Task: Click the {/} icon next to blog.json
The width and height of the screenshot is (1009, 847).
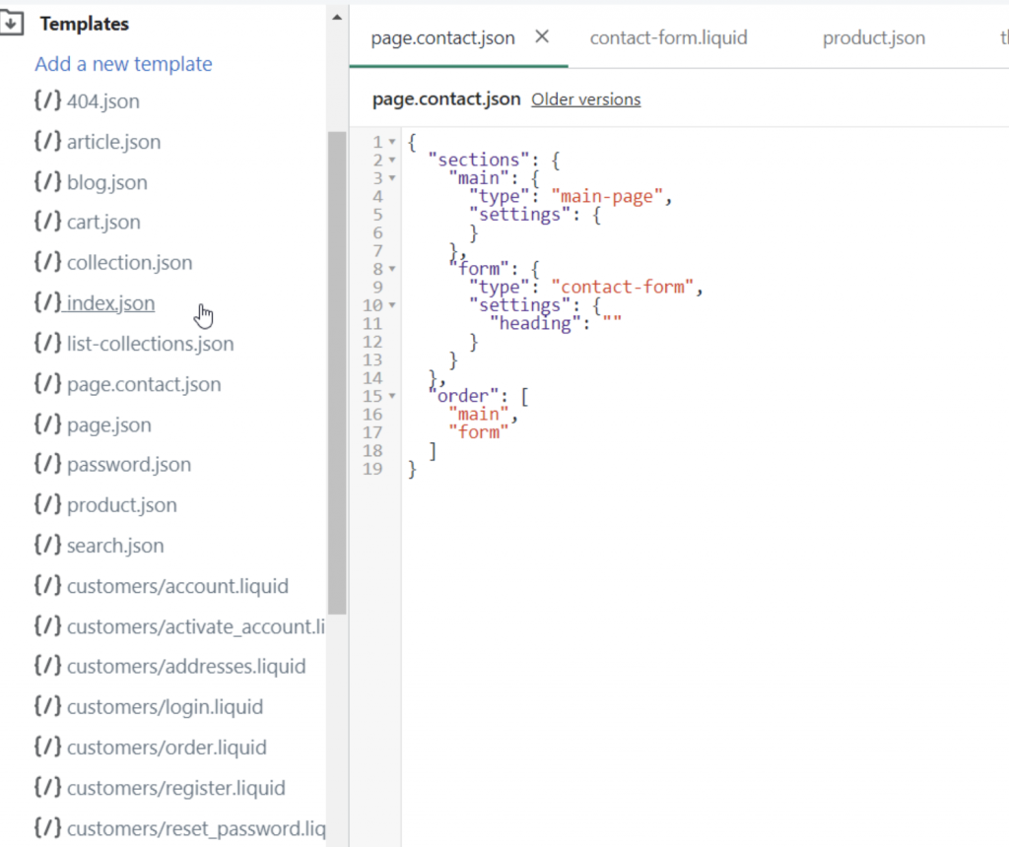Action: pos(46,182)
